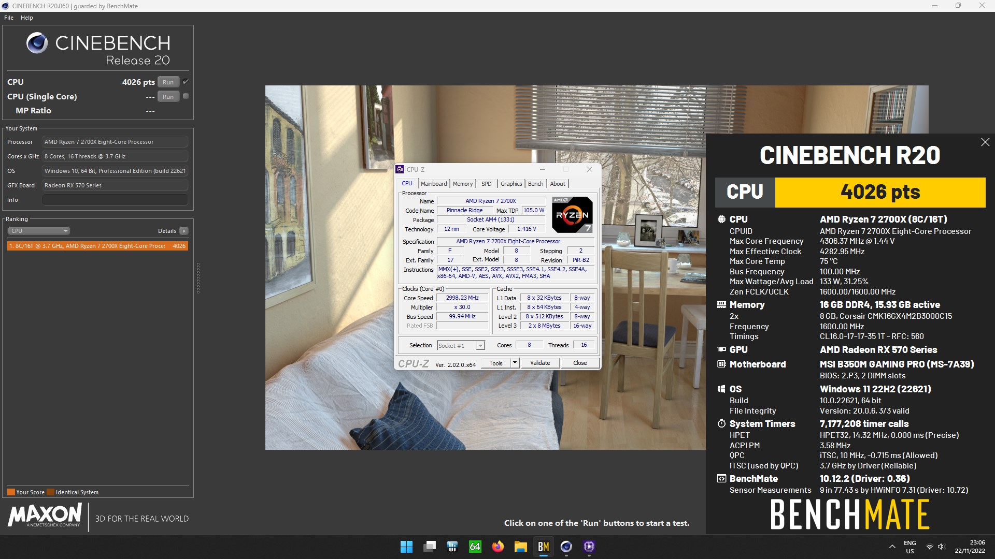Open the File menu
Viewport: 995px width, 559px height.
9,18
